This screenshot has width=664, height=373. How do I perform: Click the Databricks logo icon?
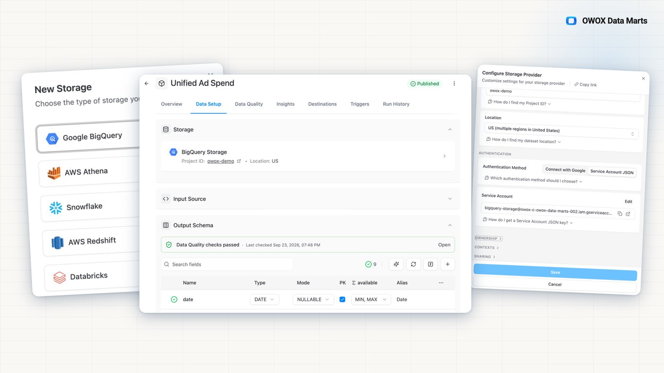pos(59,277)
